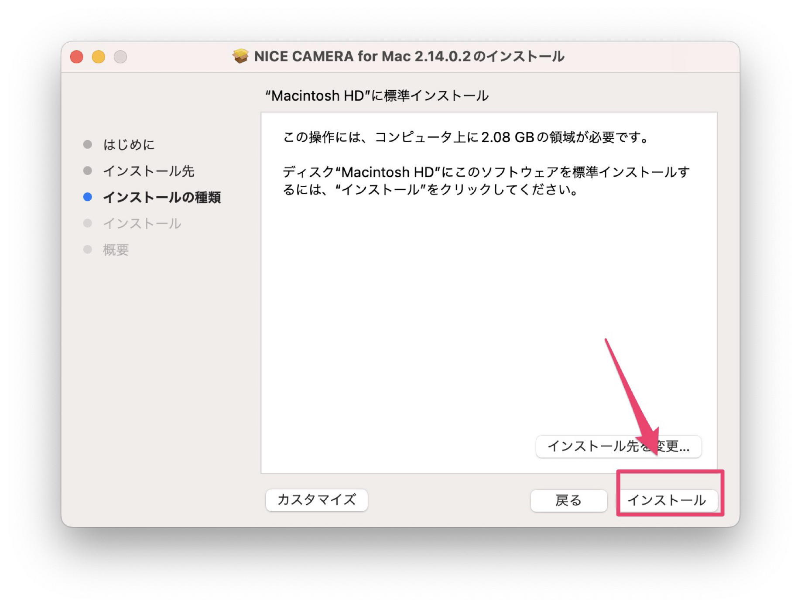This screenshot has height=608, width=801.
Task: Click the gray bullet beside はじめに
Action: point(88,144)
